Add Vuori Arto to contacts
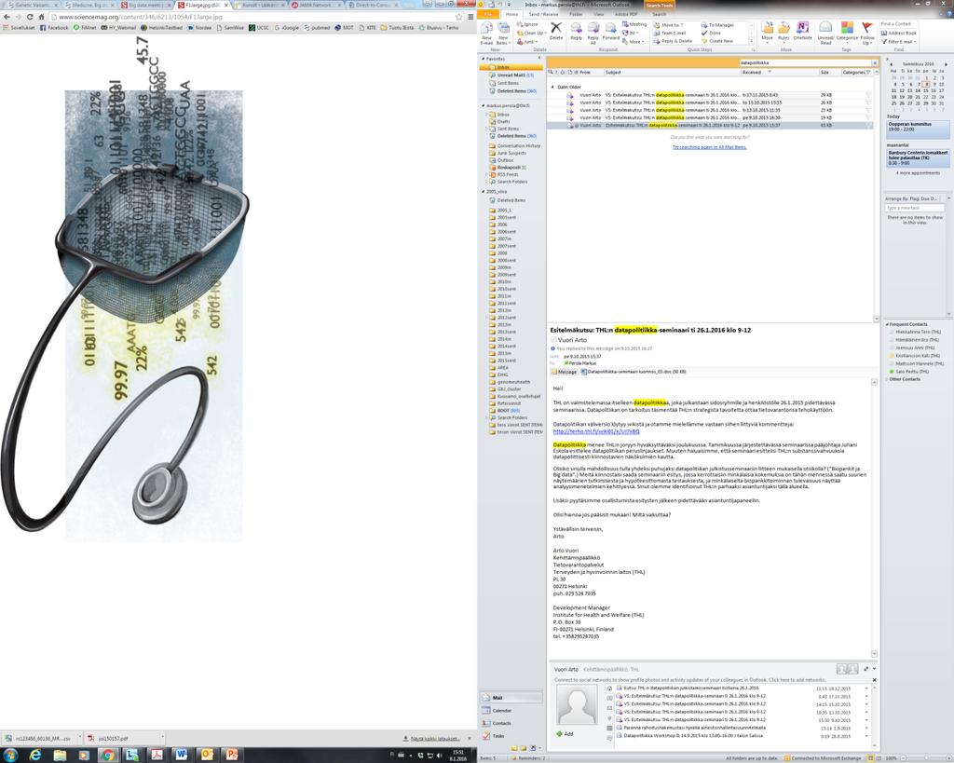This screenshot has height=763, width=954. point(565,734)
